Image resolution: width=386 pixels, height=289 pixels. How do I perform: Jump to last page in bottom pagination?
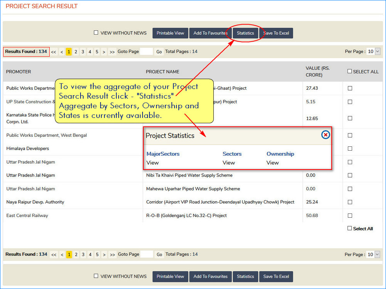click(x=112, y=255)
